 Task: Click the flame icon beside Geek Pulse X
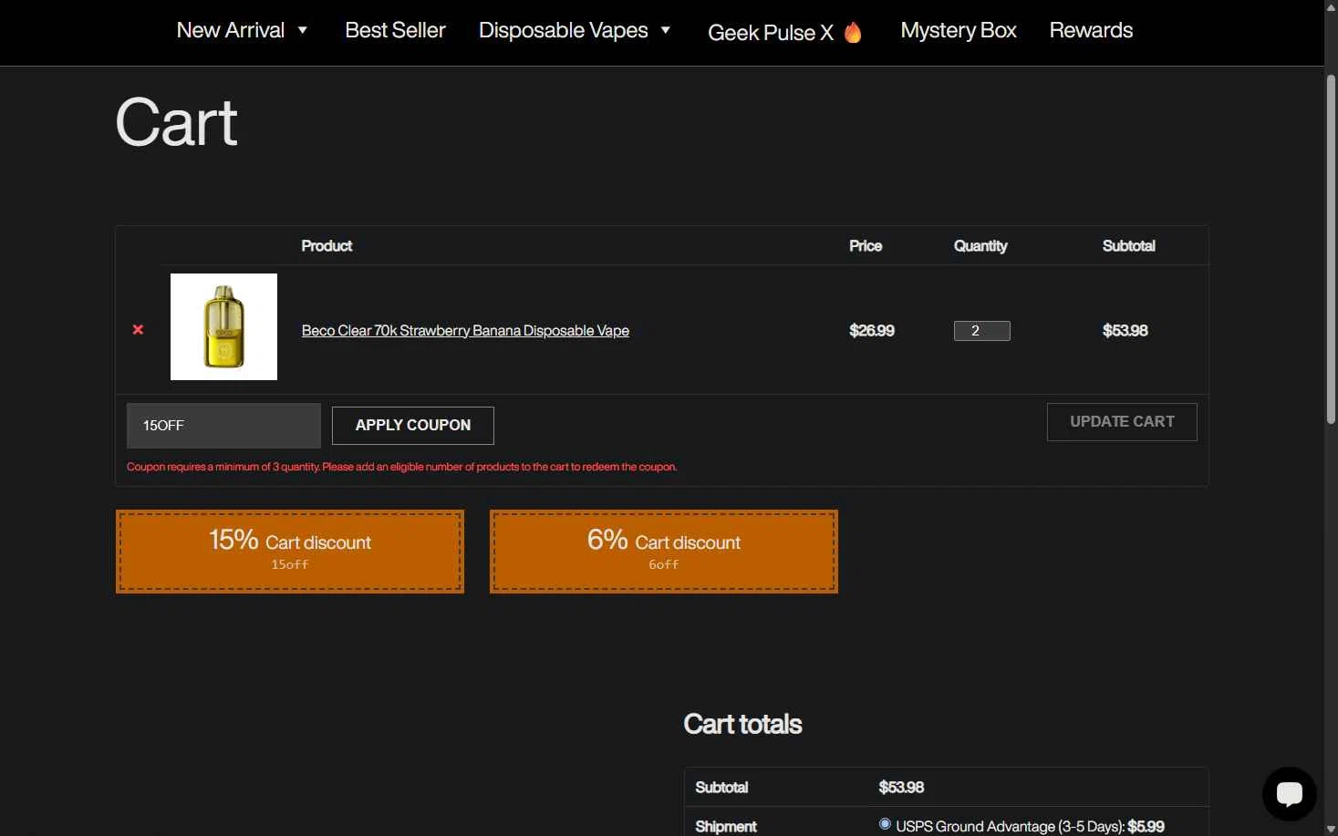[853, 33]
